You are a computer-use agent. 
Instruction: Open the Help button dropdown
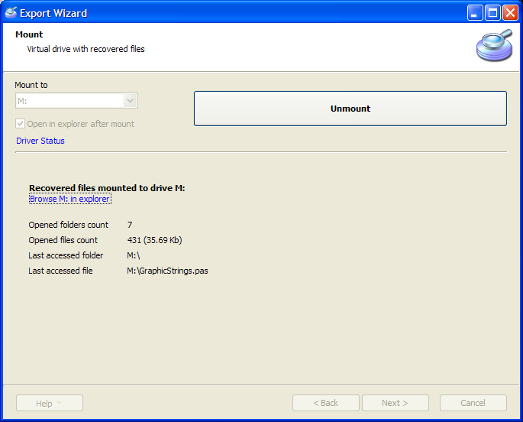pyautogui.click(x=49, y=403)
